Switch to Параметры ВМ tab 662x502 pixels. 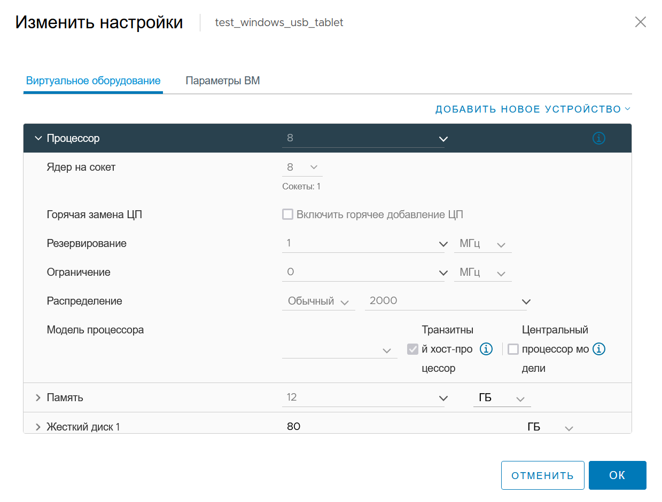pyautogui.click(x=223, y=81)
